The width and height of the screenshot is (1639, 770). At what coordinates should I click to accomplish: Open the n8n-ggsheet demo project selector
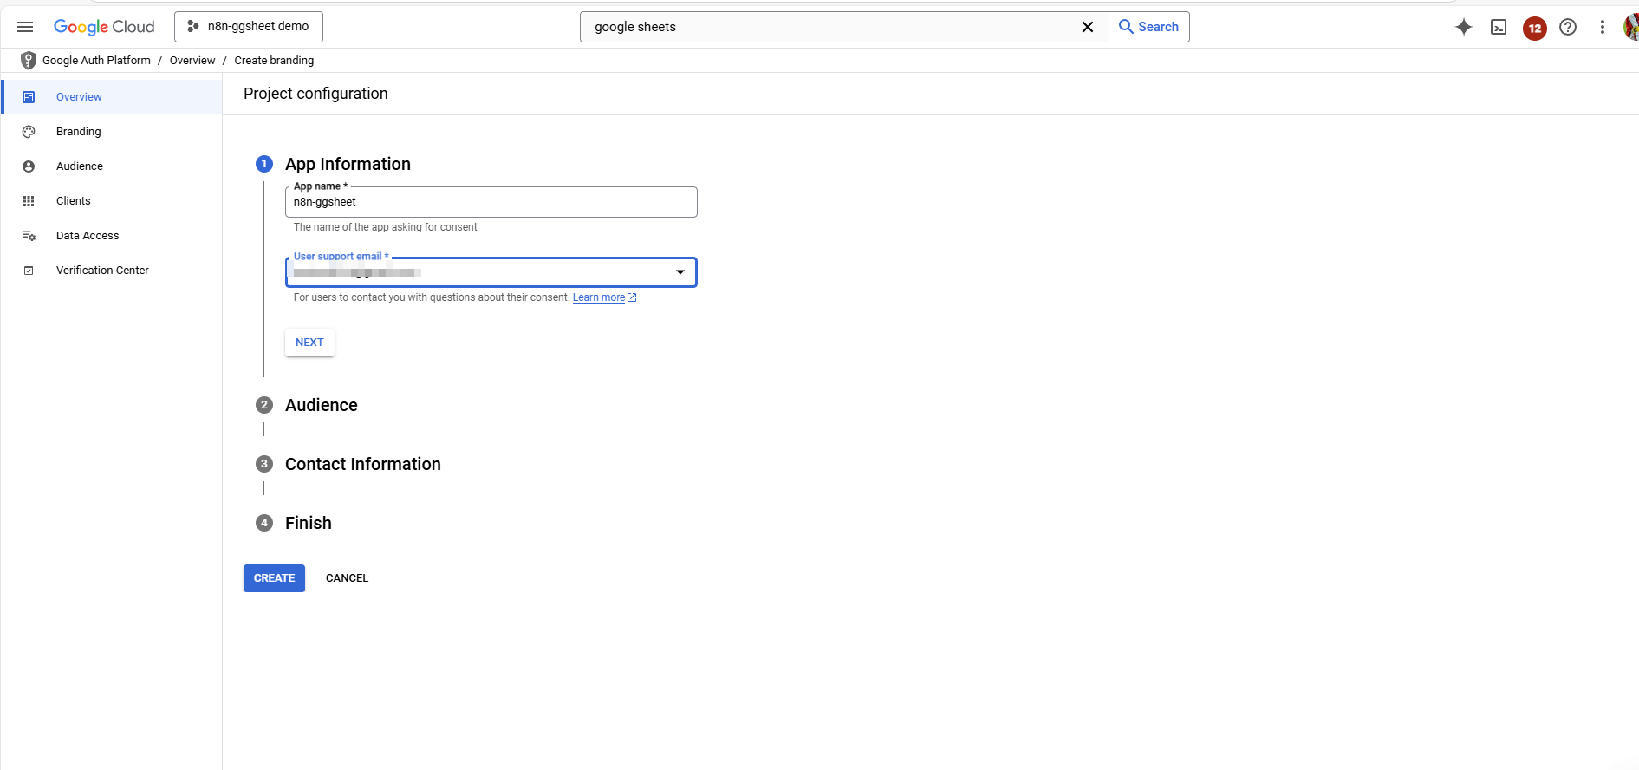coord(249,27)
